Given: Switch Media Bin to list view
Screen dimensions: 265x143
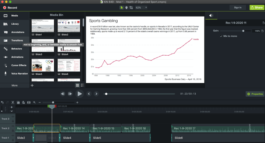Looking at the screenshot, I should (x=82, y=86).
